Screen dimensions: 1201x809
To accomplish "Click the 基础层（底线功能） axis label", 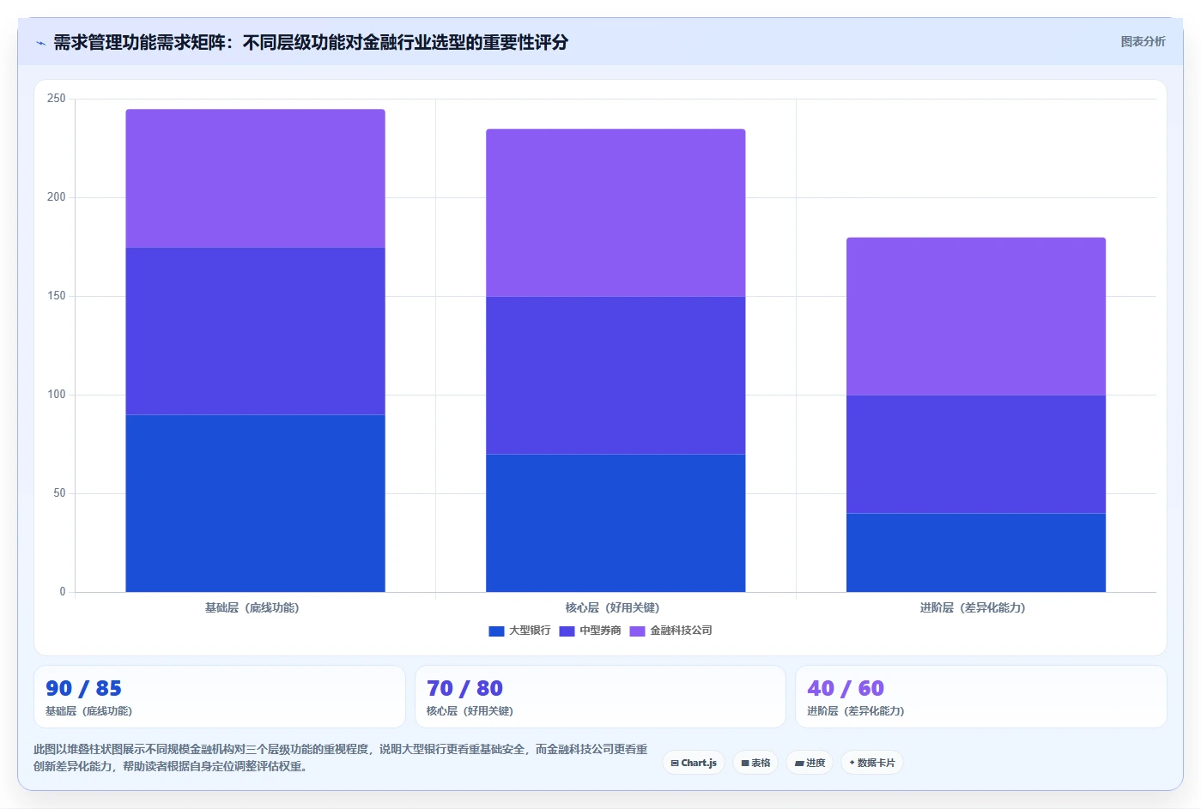I will click(252, 607).
